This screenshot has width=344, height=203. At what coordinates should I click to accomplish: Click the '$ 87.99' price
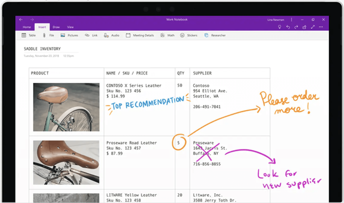tap(114, 153)
